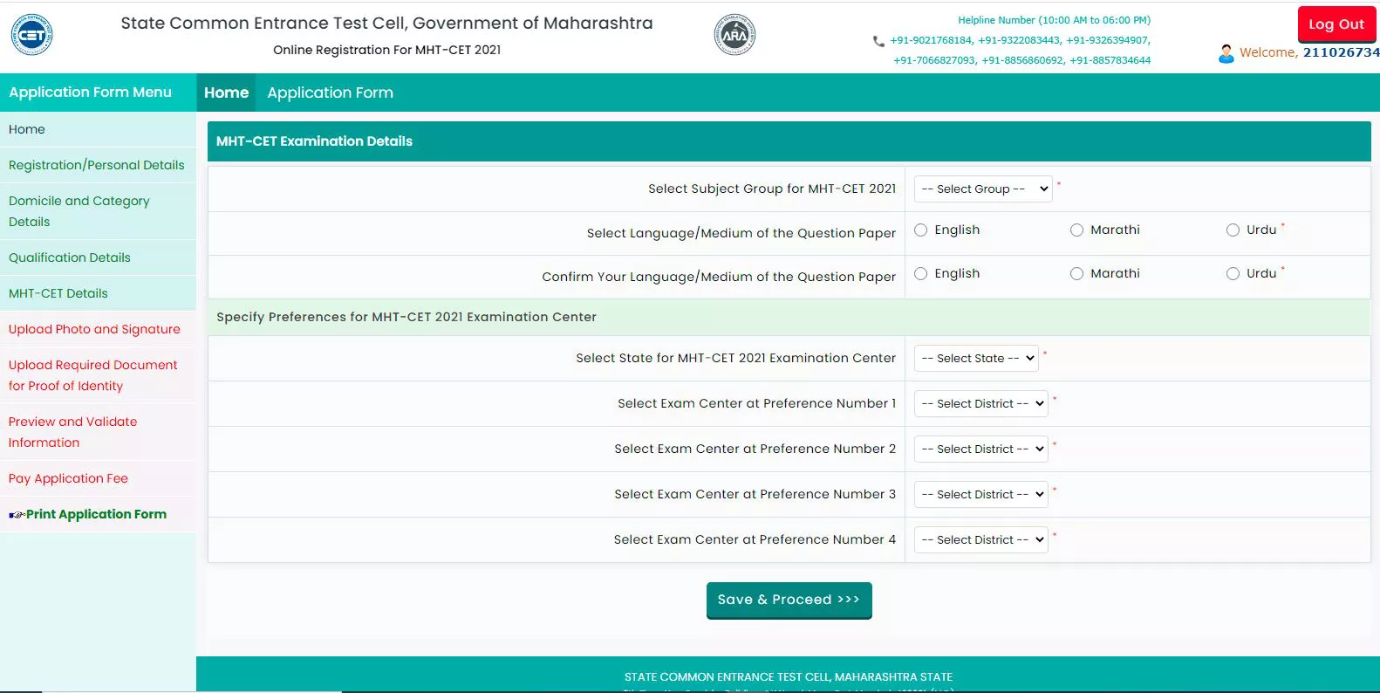Image resolution: width=1380 pixels, height=693 pixels.
Task: Select English as question paper language
Action: click(920, 230)
